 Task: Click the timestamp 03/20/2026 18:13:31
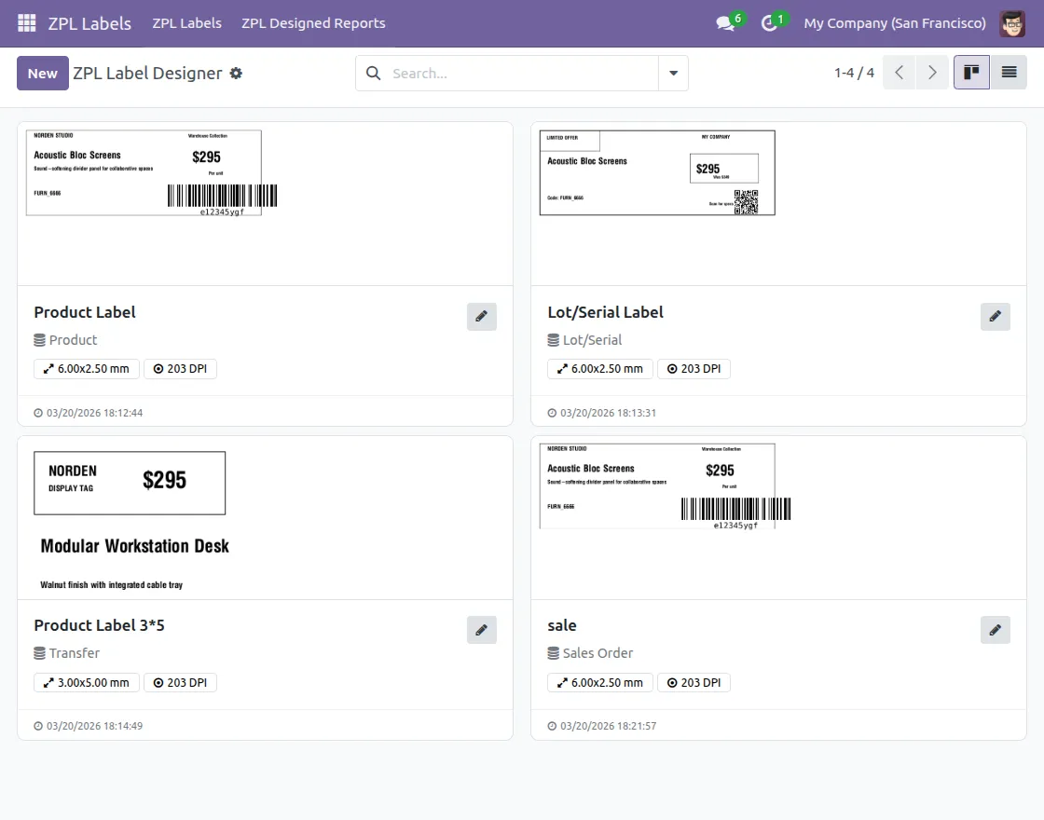tap(608, 413)
